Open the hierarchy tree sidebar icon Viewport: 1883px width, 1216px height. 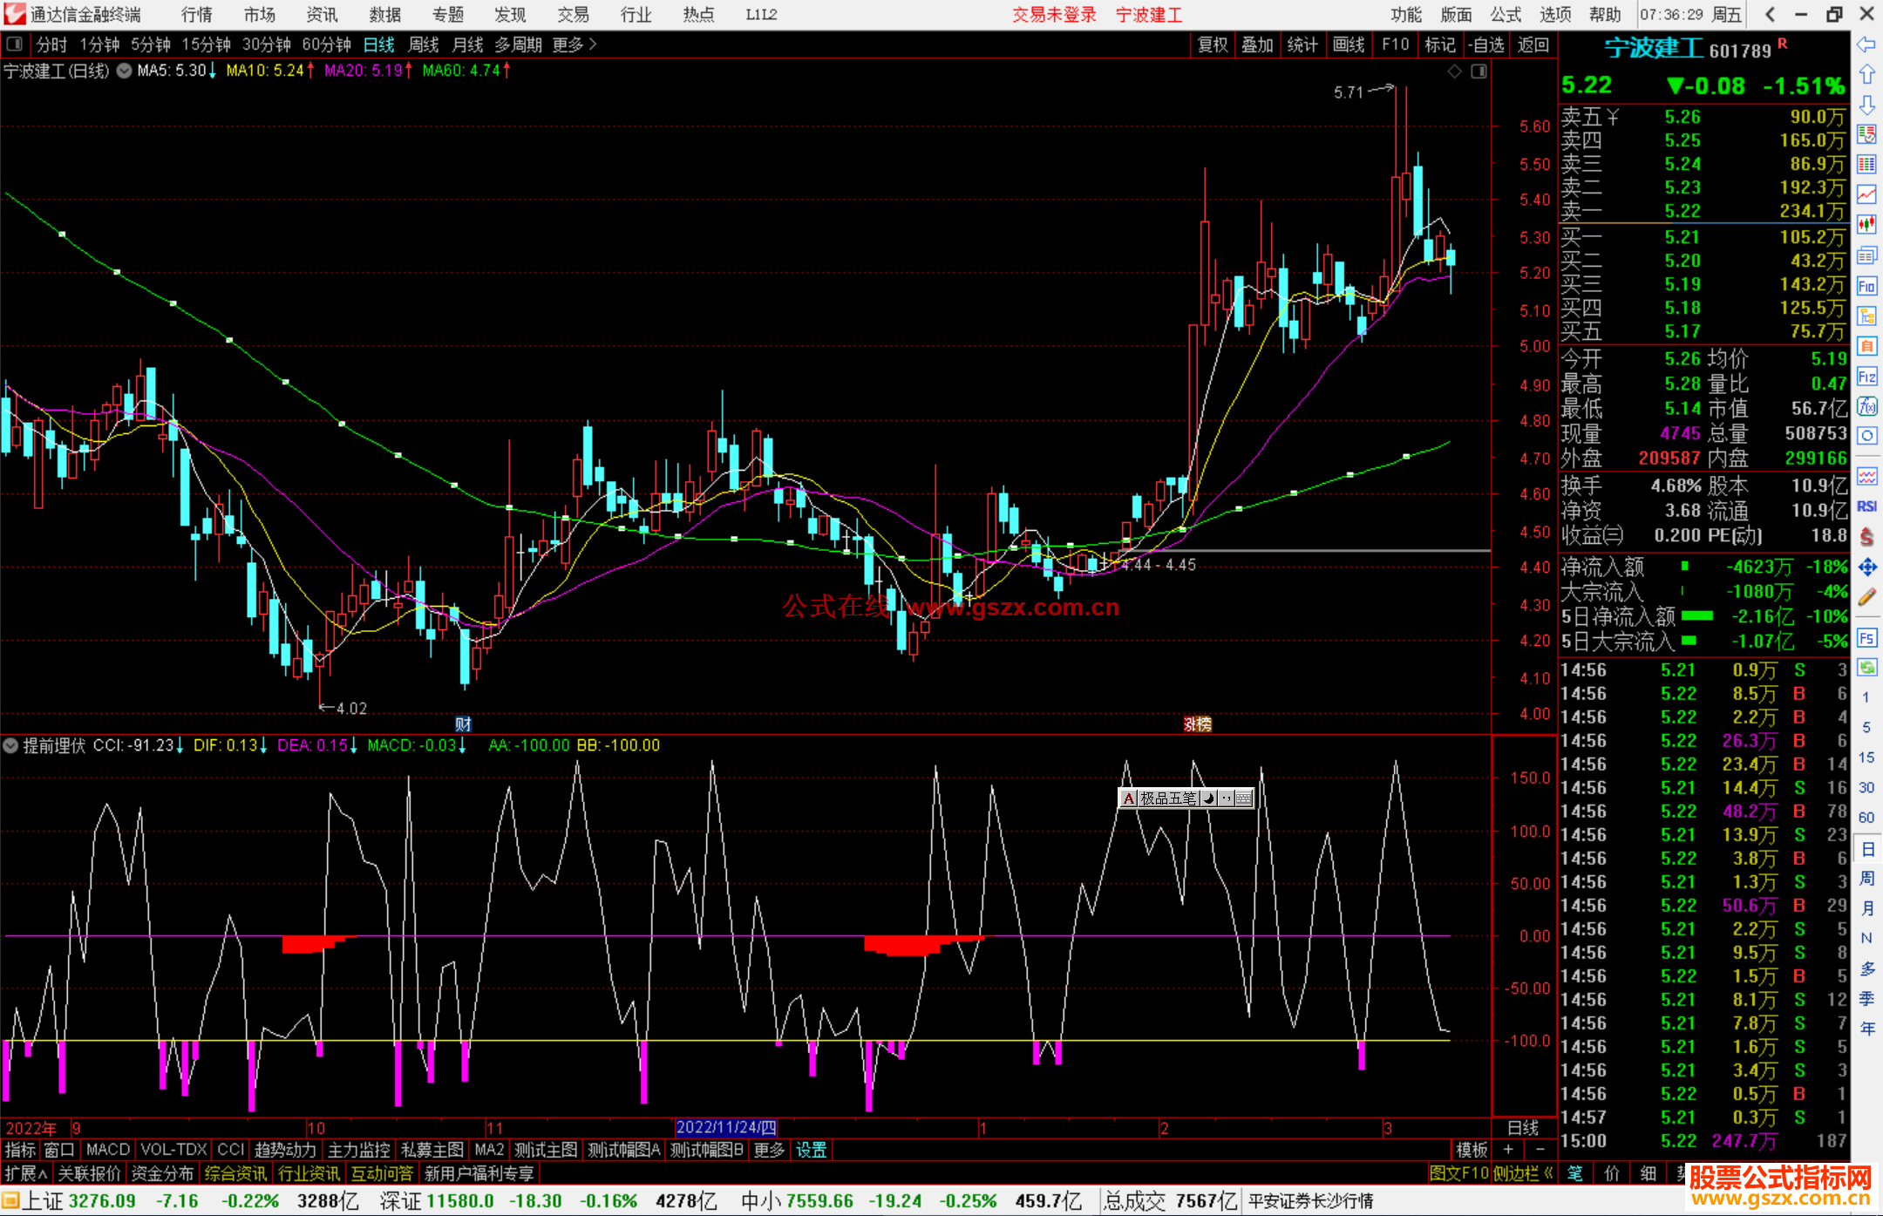coord(1866,316)
